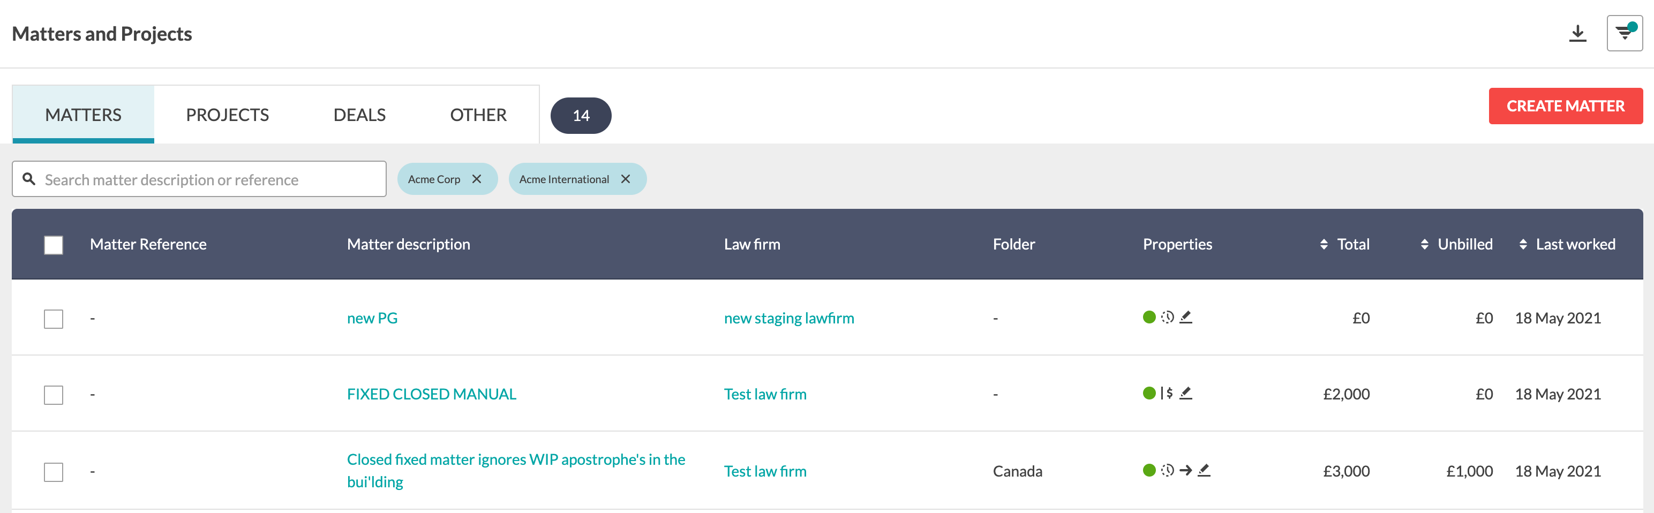Sort table by Last worked column
Viewport: 1654px width, 513px height.
coord(1567,244)
